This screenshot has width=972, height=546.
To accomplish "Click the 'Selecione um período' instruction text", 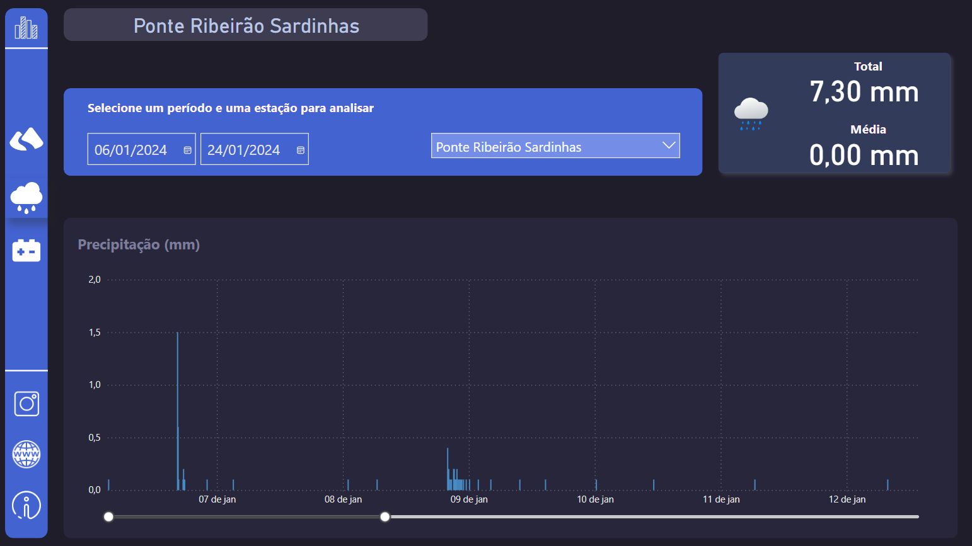I will pyautogui.click(x=230, y=108).
